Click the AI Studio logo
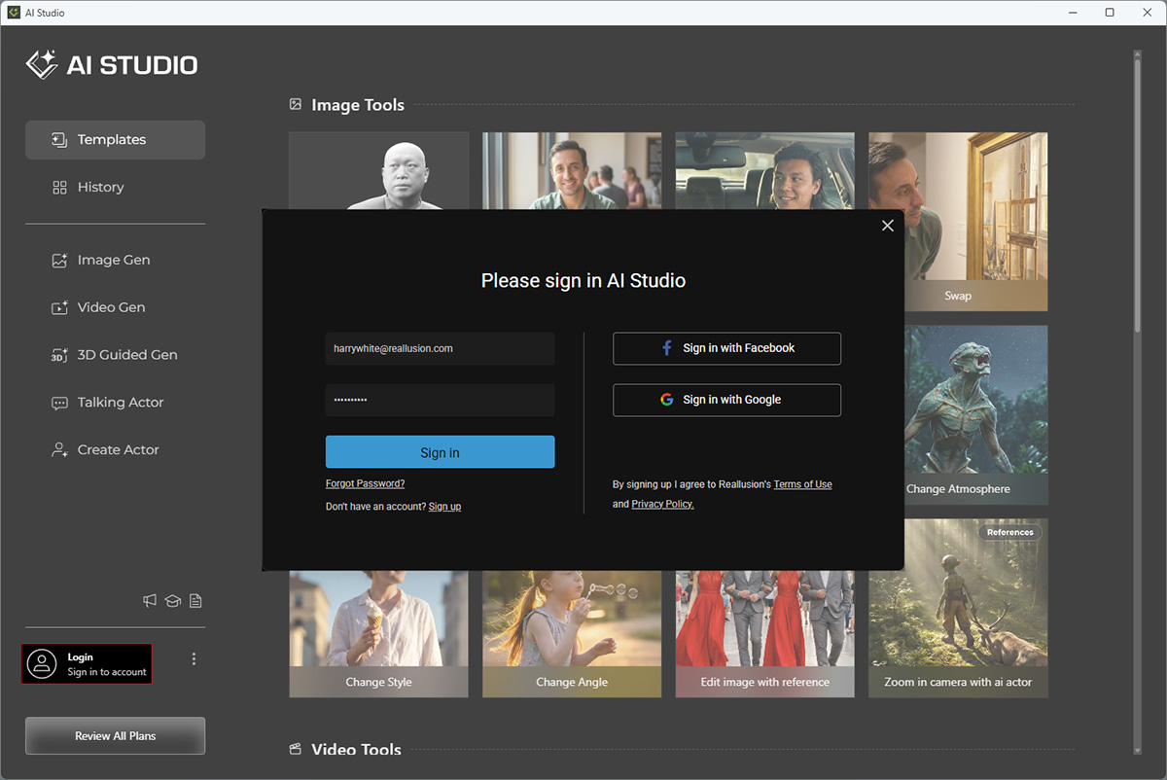Screen dimensions: 1167x780 [112, 65]
